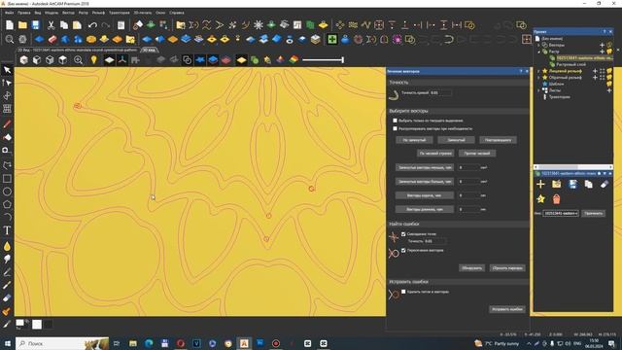Click the 'Точность кривой' value field

(x=440, y=93)
